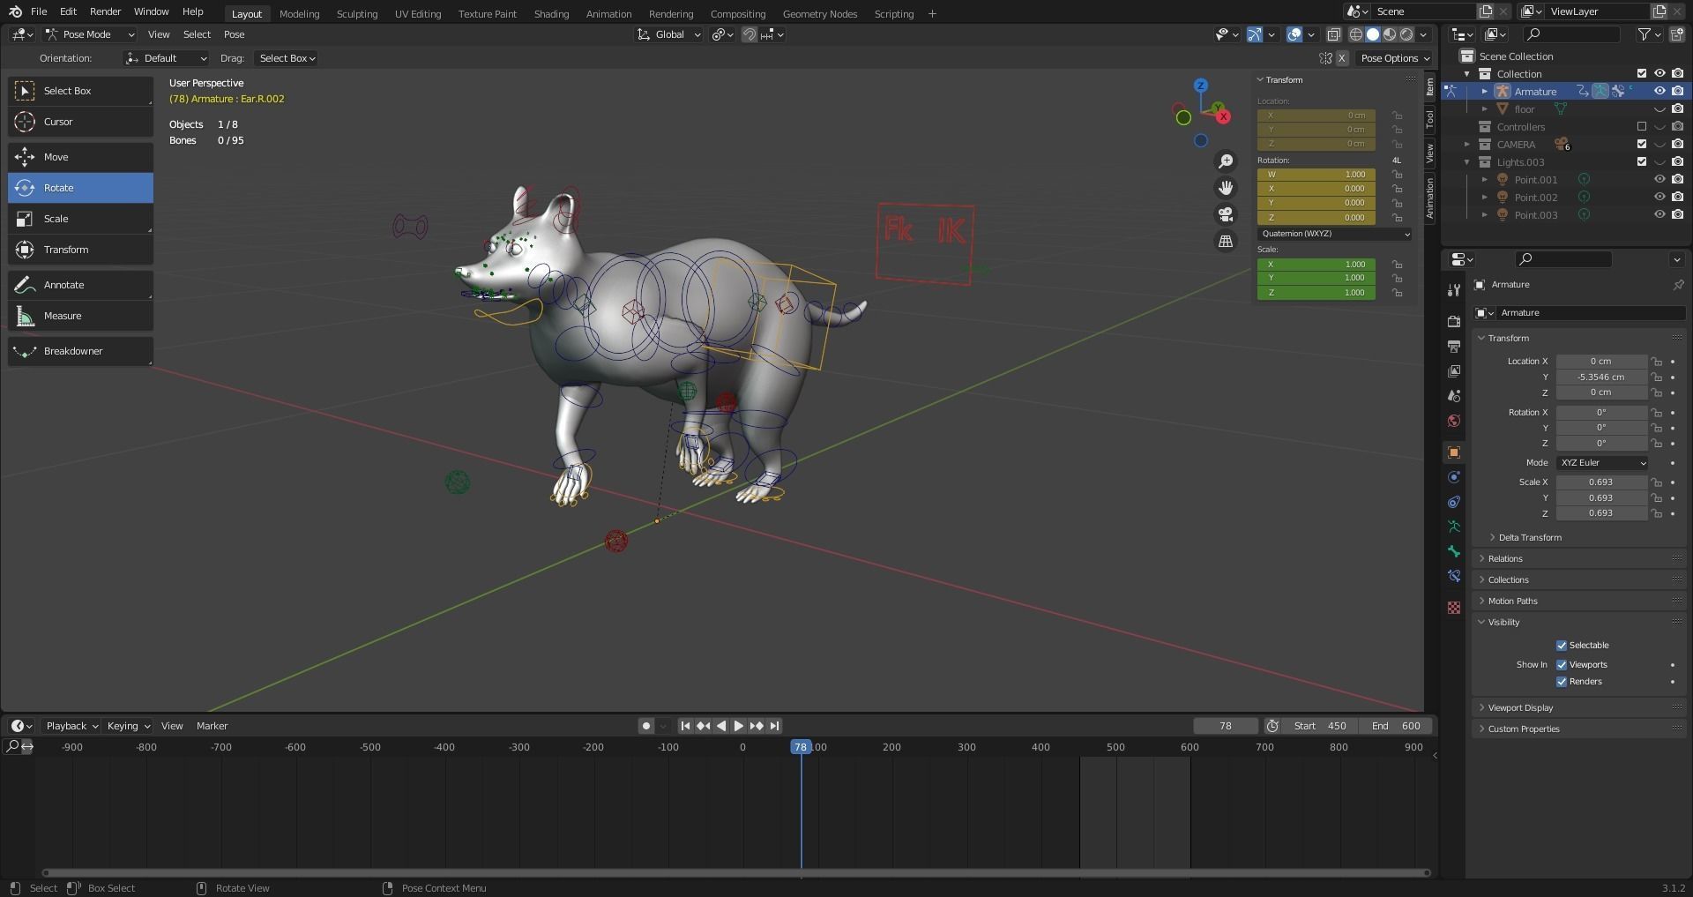Screen dimensions: 1693x897
Task: Hide Point.003 light with eye icon
Action: [1659, 214]
